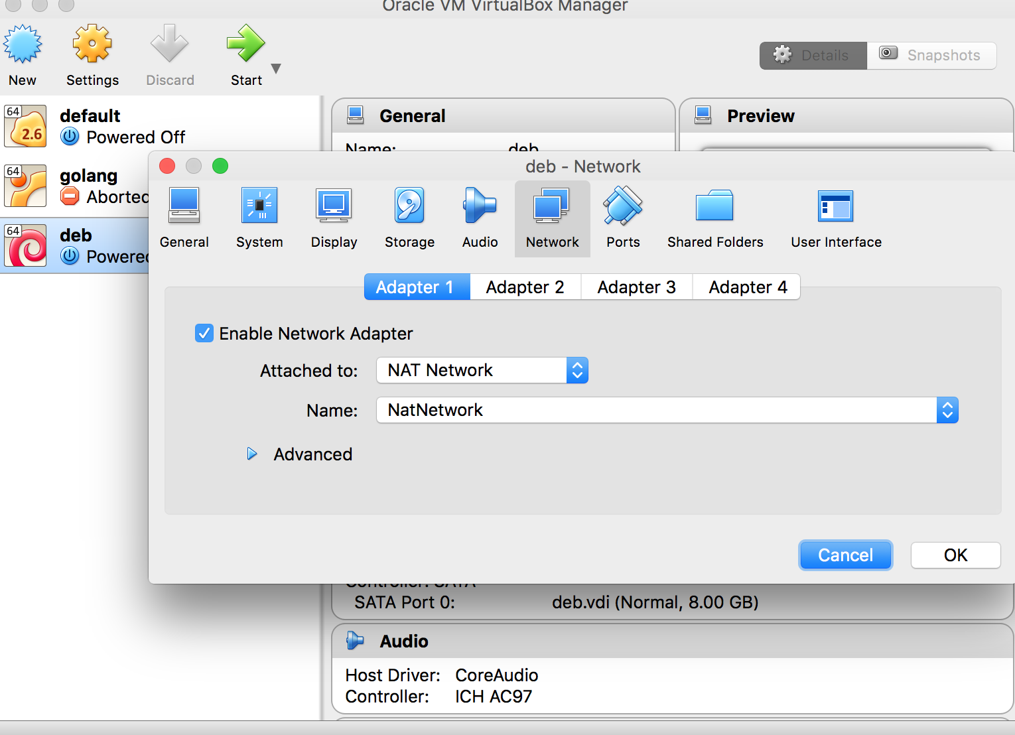The height and width of the screenshot is (735, 1015).
Task: Click the deb.vdi storage entry text
Action: 655,602
